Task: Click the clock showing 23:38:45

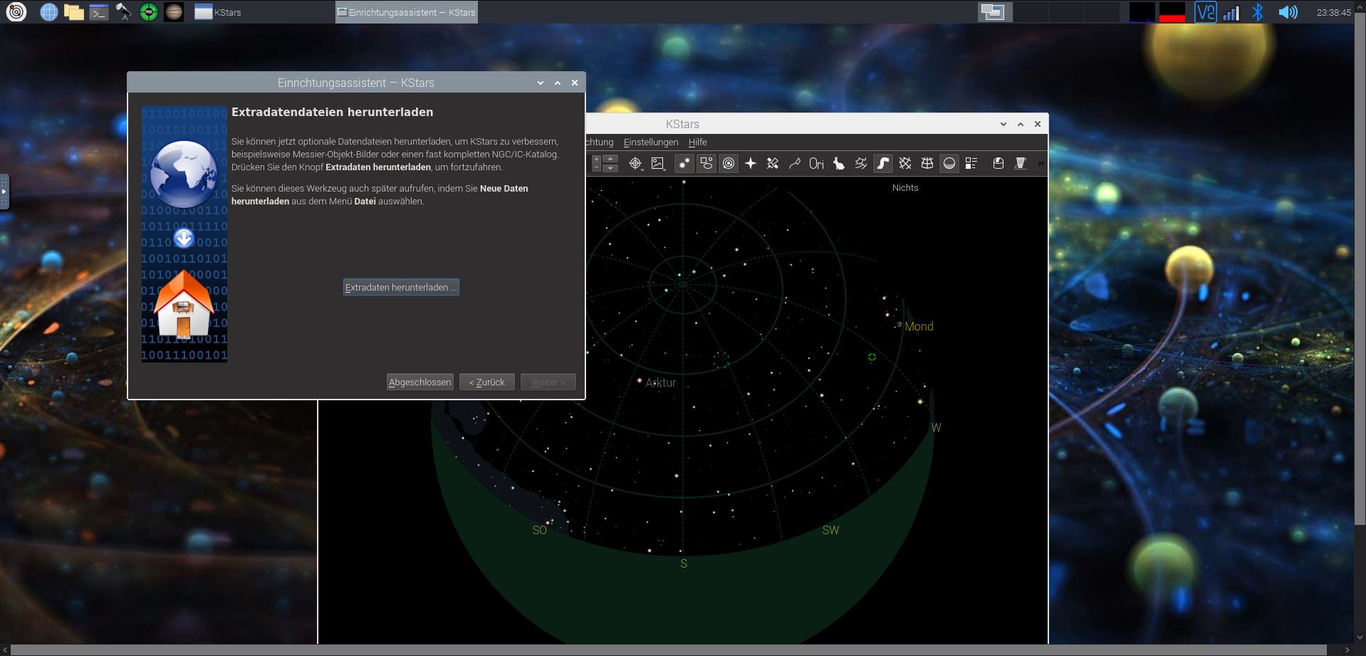Action: click(1334, 12)
